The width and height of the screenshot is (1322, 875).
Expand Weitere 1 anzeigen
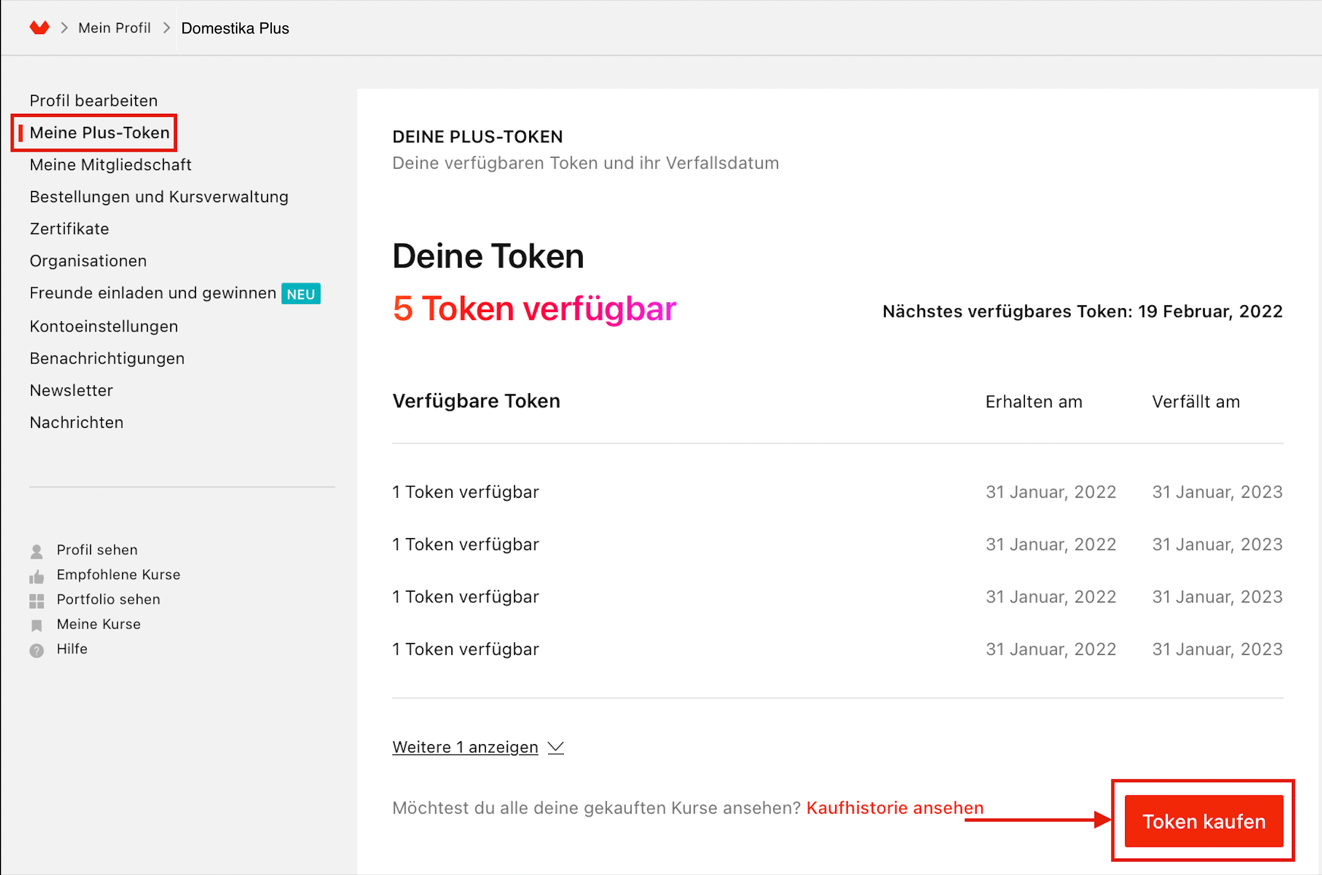click(x=465, y=747)
